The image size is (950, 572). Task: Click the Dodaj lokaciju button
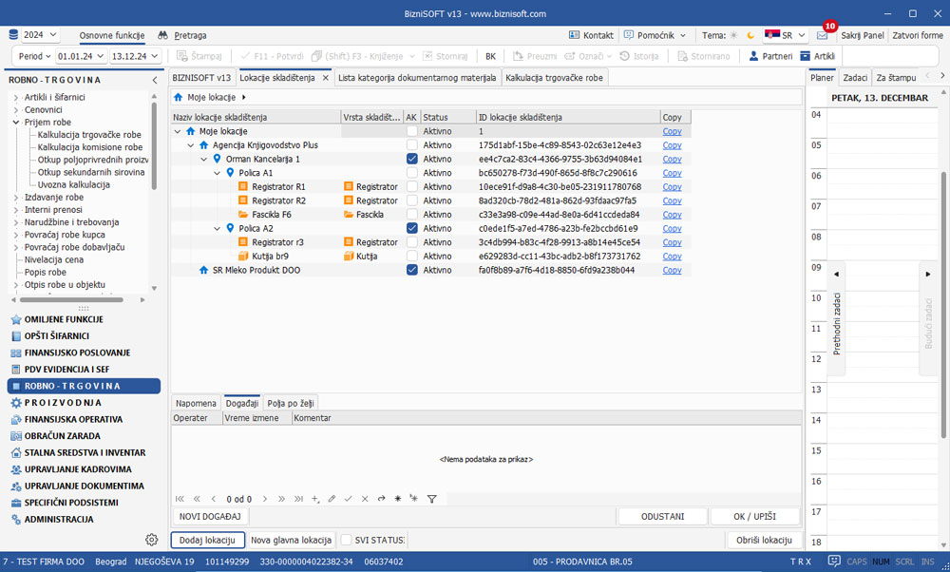click(207, 540)
